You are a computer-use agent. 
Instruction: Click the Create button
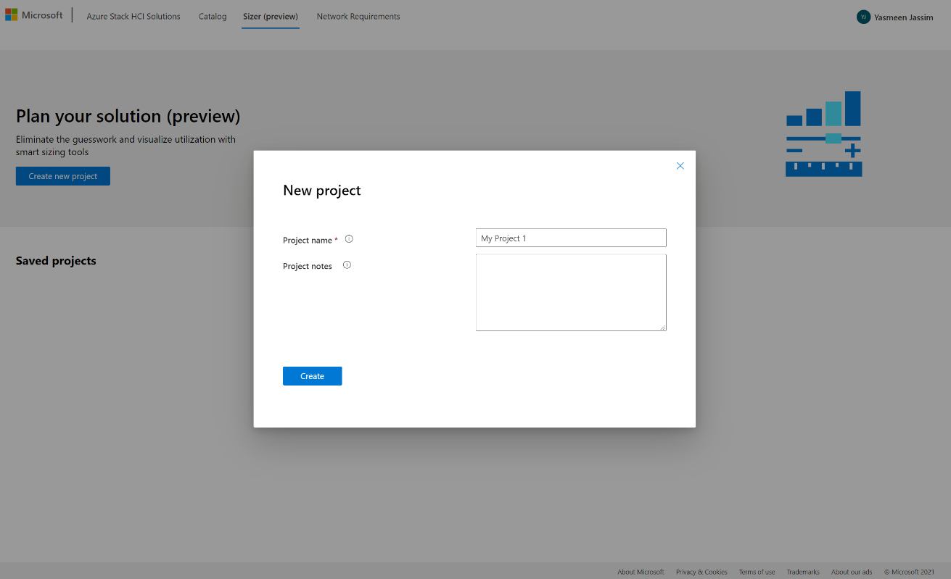point(312,376)
